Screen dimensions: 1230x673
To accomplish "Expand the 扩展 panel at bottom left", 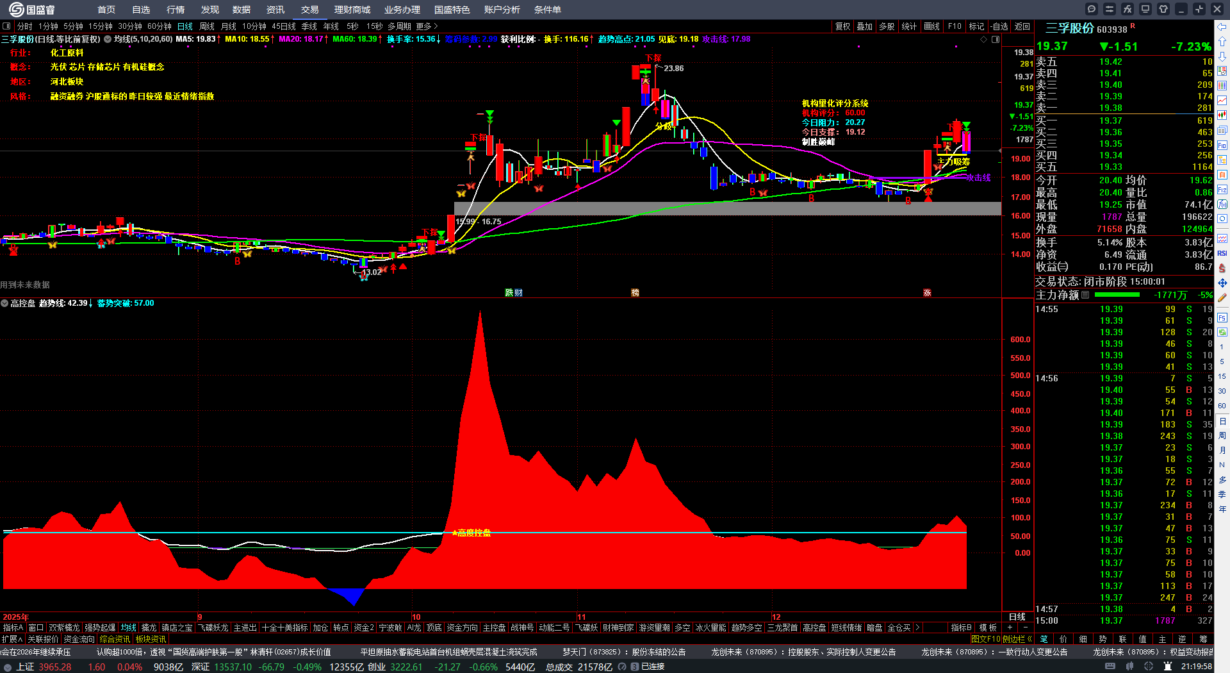I will tap(12, 639).
